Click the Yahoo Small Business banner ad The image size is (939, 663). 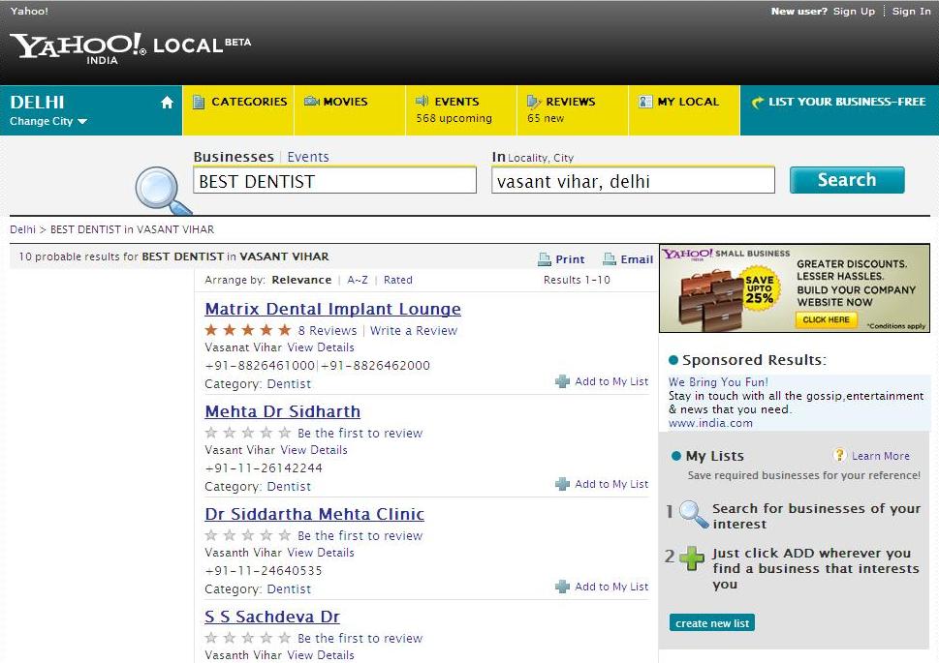pyautogui.click(x=795, y=287)
